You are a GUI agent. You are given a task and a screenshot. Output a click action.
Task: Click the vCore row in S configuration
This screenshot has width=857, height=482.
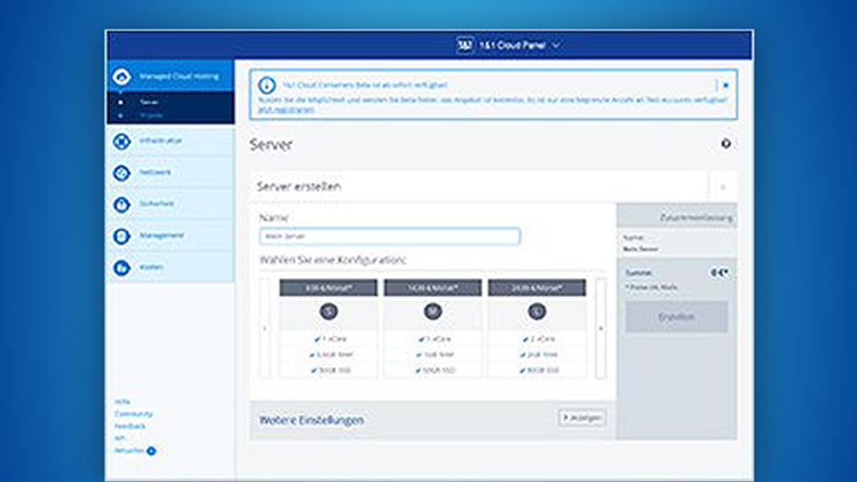point(329,339)
